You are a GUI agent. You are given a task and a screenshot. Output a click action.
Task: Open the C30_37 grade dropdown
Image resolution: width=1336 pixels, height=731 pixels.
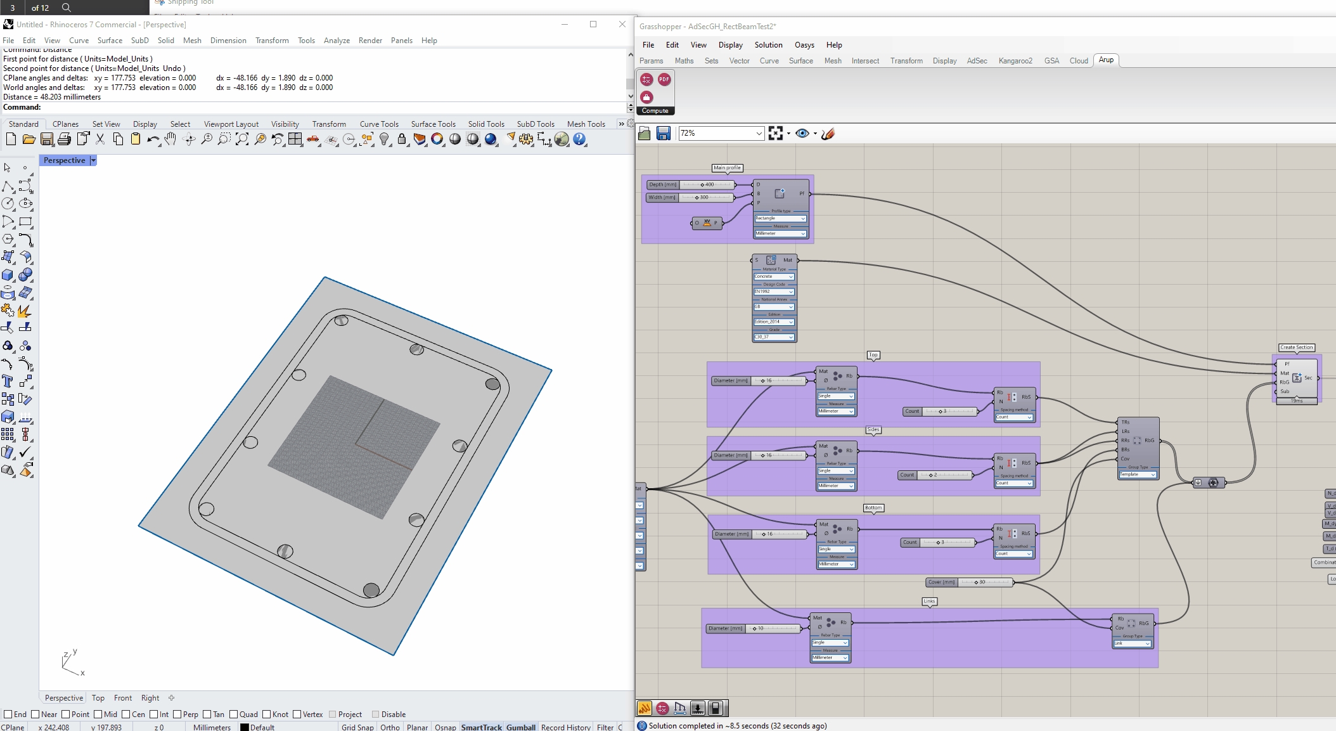[x=774, y=337]
